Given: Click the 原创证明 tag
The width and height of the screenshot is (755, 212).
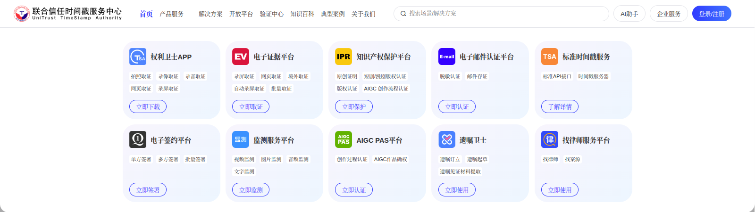Looking at the screenshot, I should tap(347, 76).
